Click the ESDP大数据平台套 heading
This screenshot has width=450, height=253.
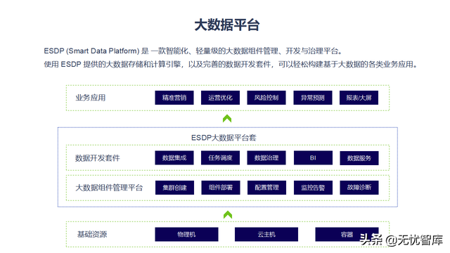[x=224, y=138]
